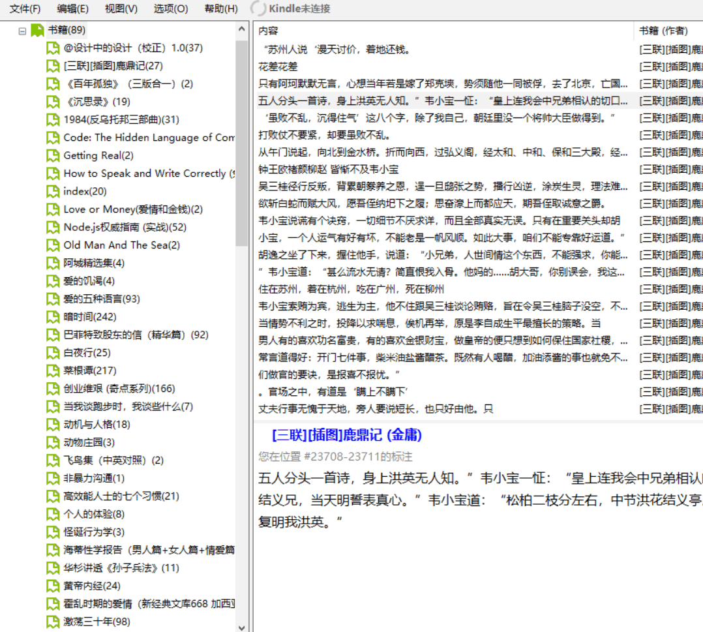Click the icon beside 巴菲特致股东的信
The width and height of the screenshot is (703, 632).
pos(53,335)
